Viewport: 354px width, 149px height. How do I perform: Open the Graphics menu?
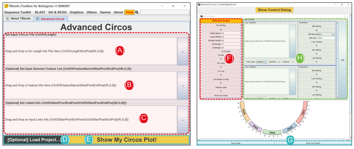pyautogui.click(x=76, y=12)
